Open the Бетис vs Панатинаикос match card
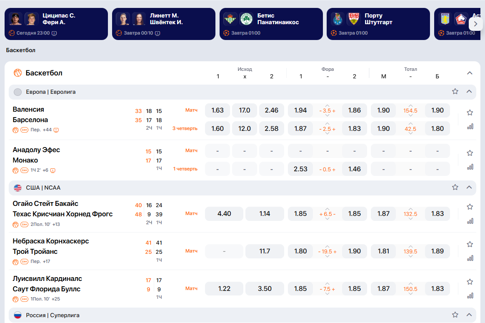Image resolution: width=485 pixels, height=323 pixels. (271, 24)
